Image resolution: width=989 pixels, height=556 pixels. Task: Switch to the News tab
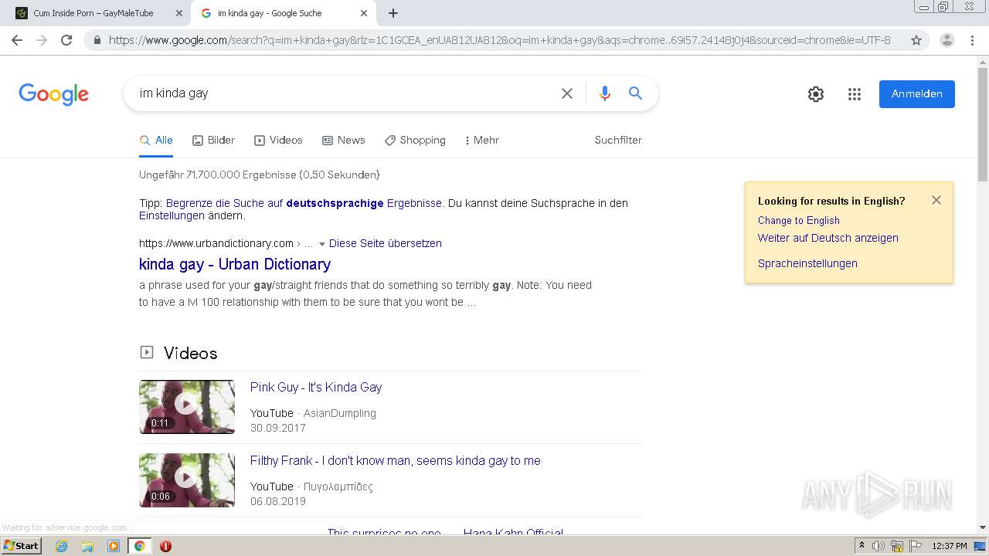pyautogui.click(x=343, y=140)
